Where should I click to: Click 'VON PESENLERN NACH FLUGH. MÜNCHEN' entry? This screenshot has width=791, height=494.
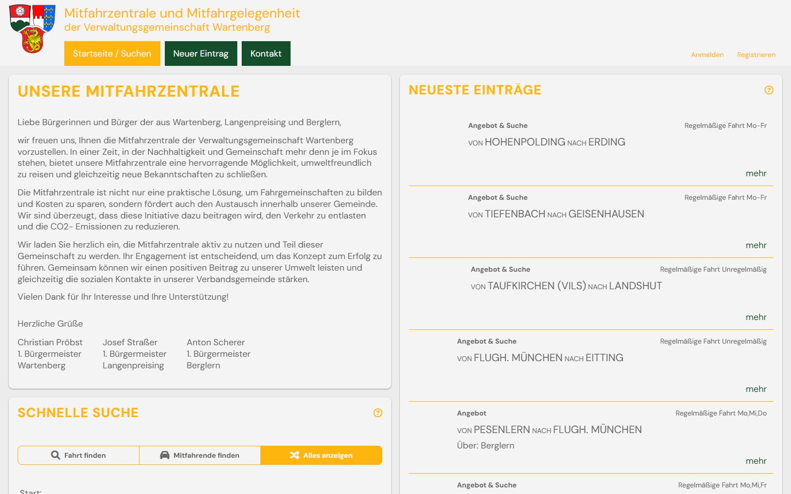[549, 430]
